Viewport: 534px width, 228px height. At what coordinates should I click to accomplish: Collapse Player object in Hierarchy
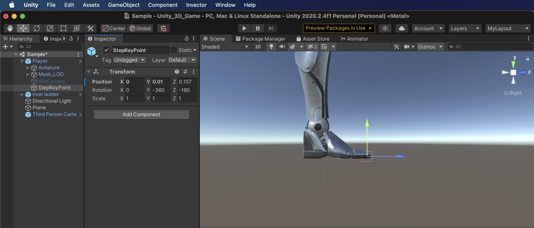22,61
